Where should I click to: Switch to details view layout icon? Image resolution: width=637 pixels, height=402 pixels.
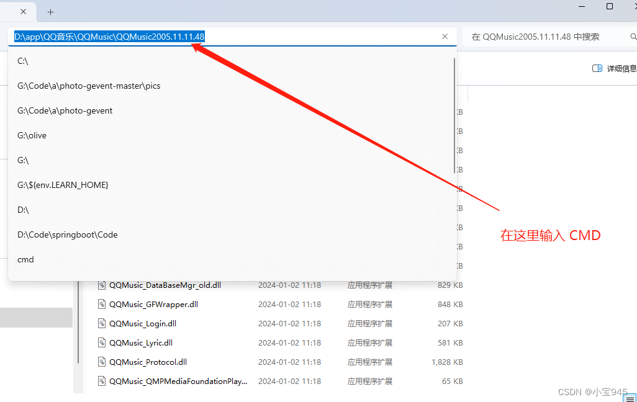630,399
